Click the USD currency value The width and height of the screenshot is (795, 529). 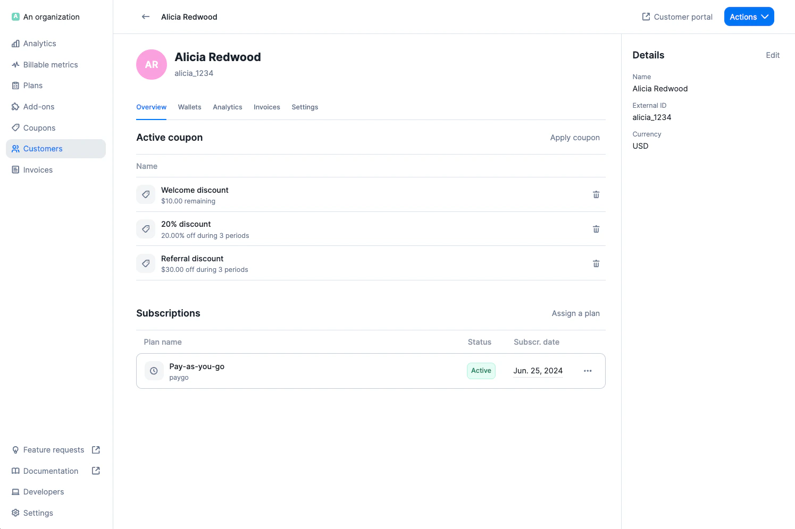click(x=640, y=146)
